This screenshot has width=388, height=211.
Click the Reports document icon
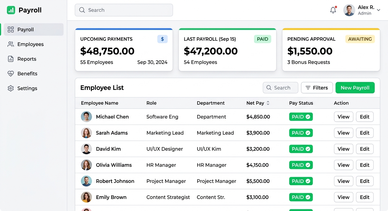coord(11,59)
